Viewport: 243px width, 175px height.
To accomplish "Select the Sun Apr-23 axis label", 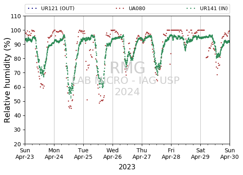I will click(x=25, y=154).
